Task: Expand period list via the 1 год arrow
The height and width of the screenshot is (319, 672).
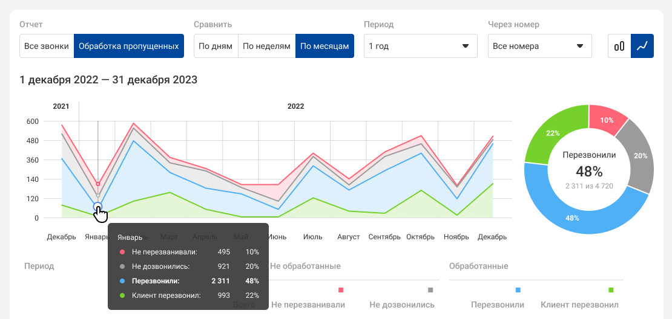Action: [x=466, y=46]
